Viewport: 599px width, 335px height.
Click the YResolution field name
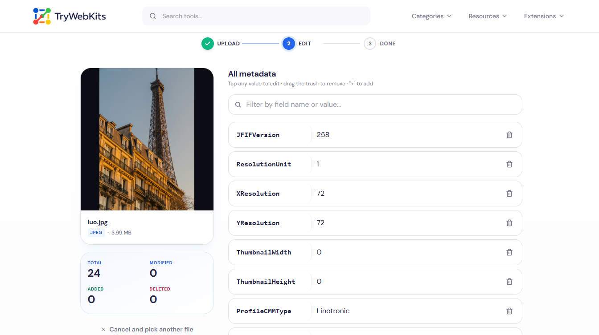[258, 223]
